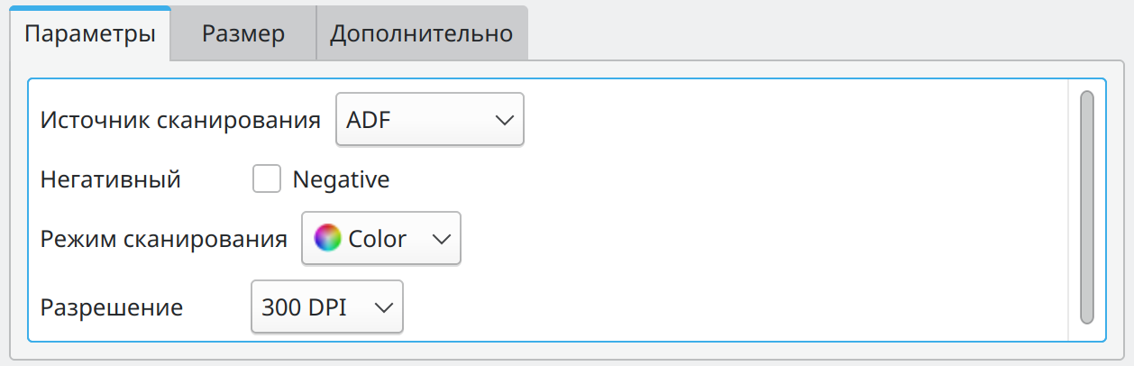Click the chevron arrow beside Color
This screenshot has height=366, width=1134.
tap(441, 239)
